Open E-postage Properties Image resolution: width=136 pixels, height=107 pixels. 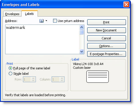(106, 54)
